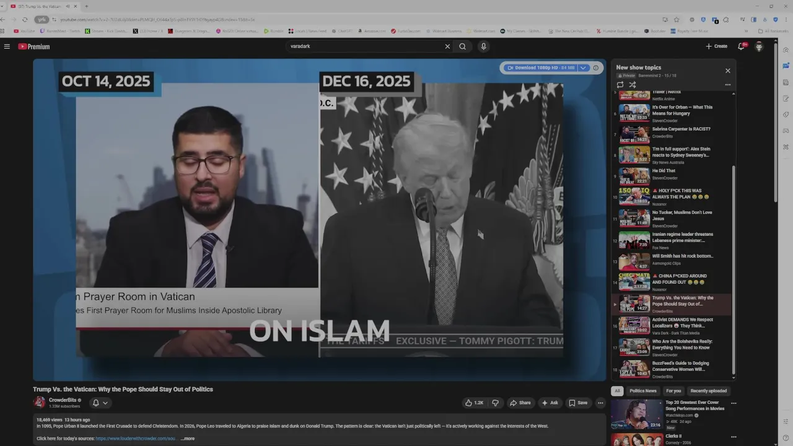Share the video
The height and width of the screenshot is (446, 793).
520,403
